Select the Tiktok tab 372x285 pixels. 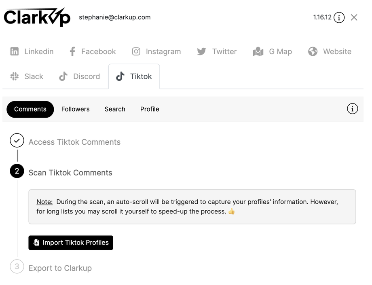[x=134, y=76]
